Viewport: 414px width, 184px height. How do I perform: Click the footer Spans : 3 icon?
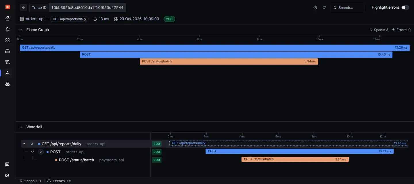(x=21, y=181)
